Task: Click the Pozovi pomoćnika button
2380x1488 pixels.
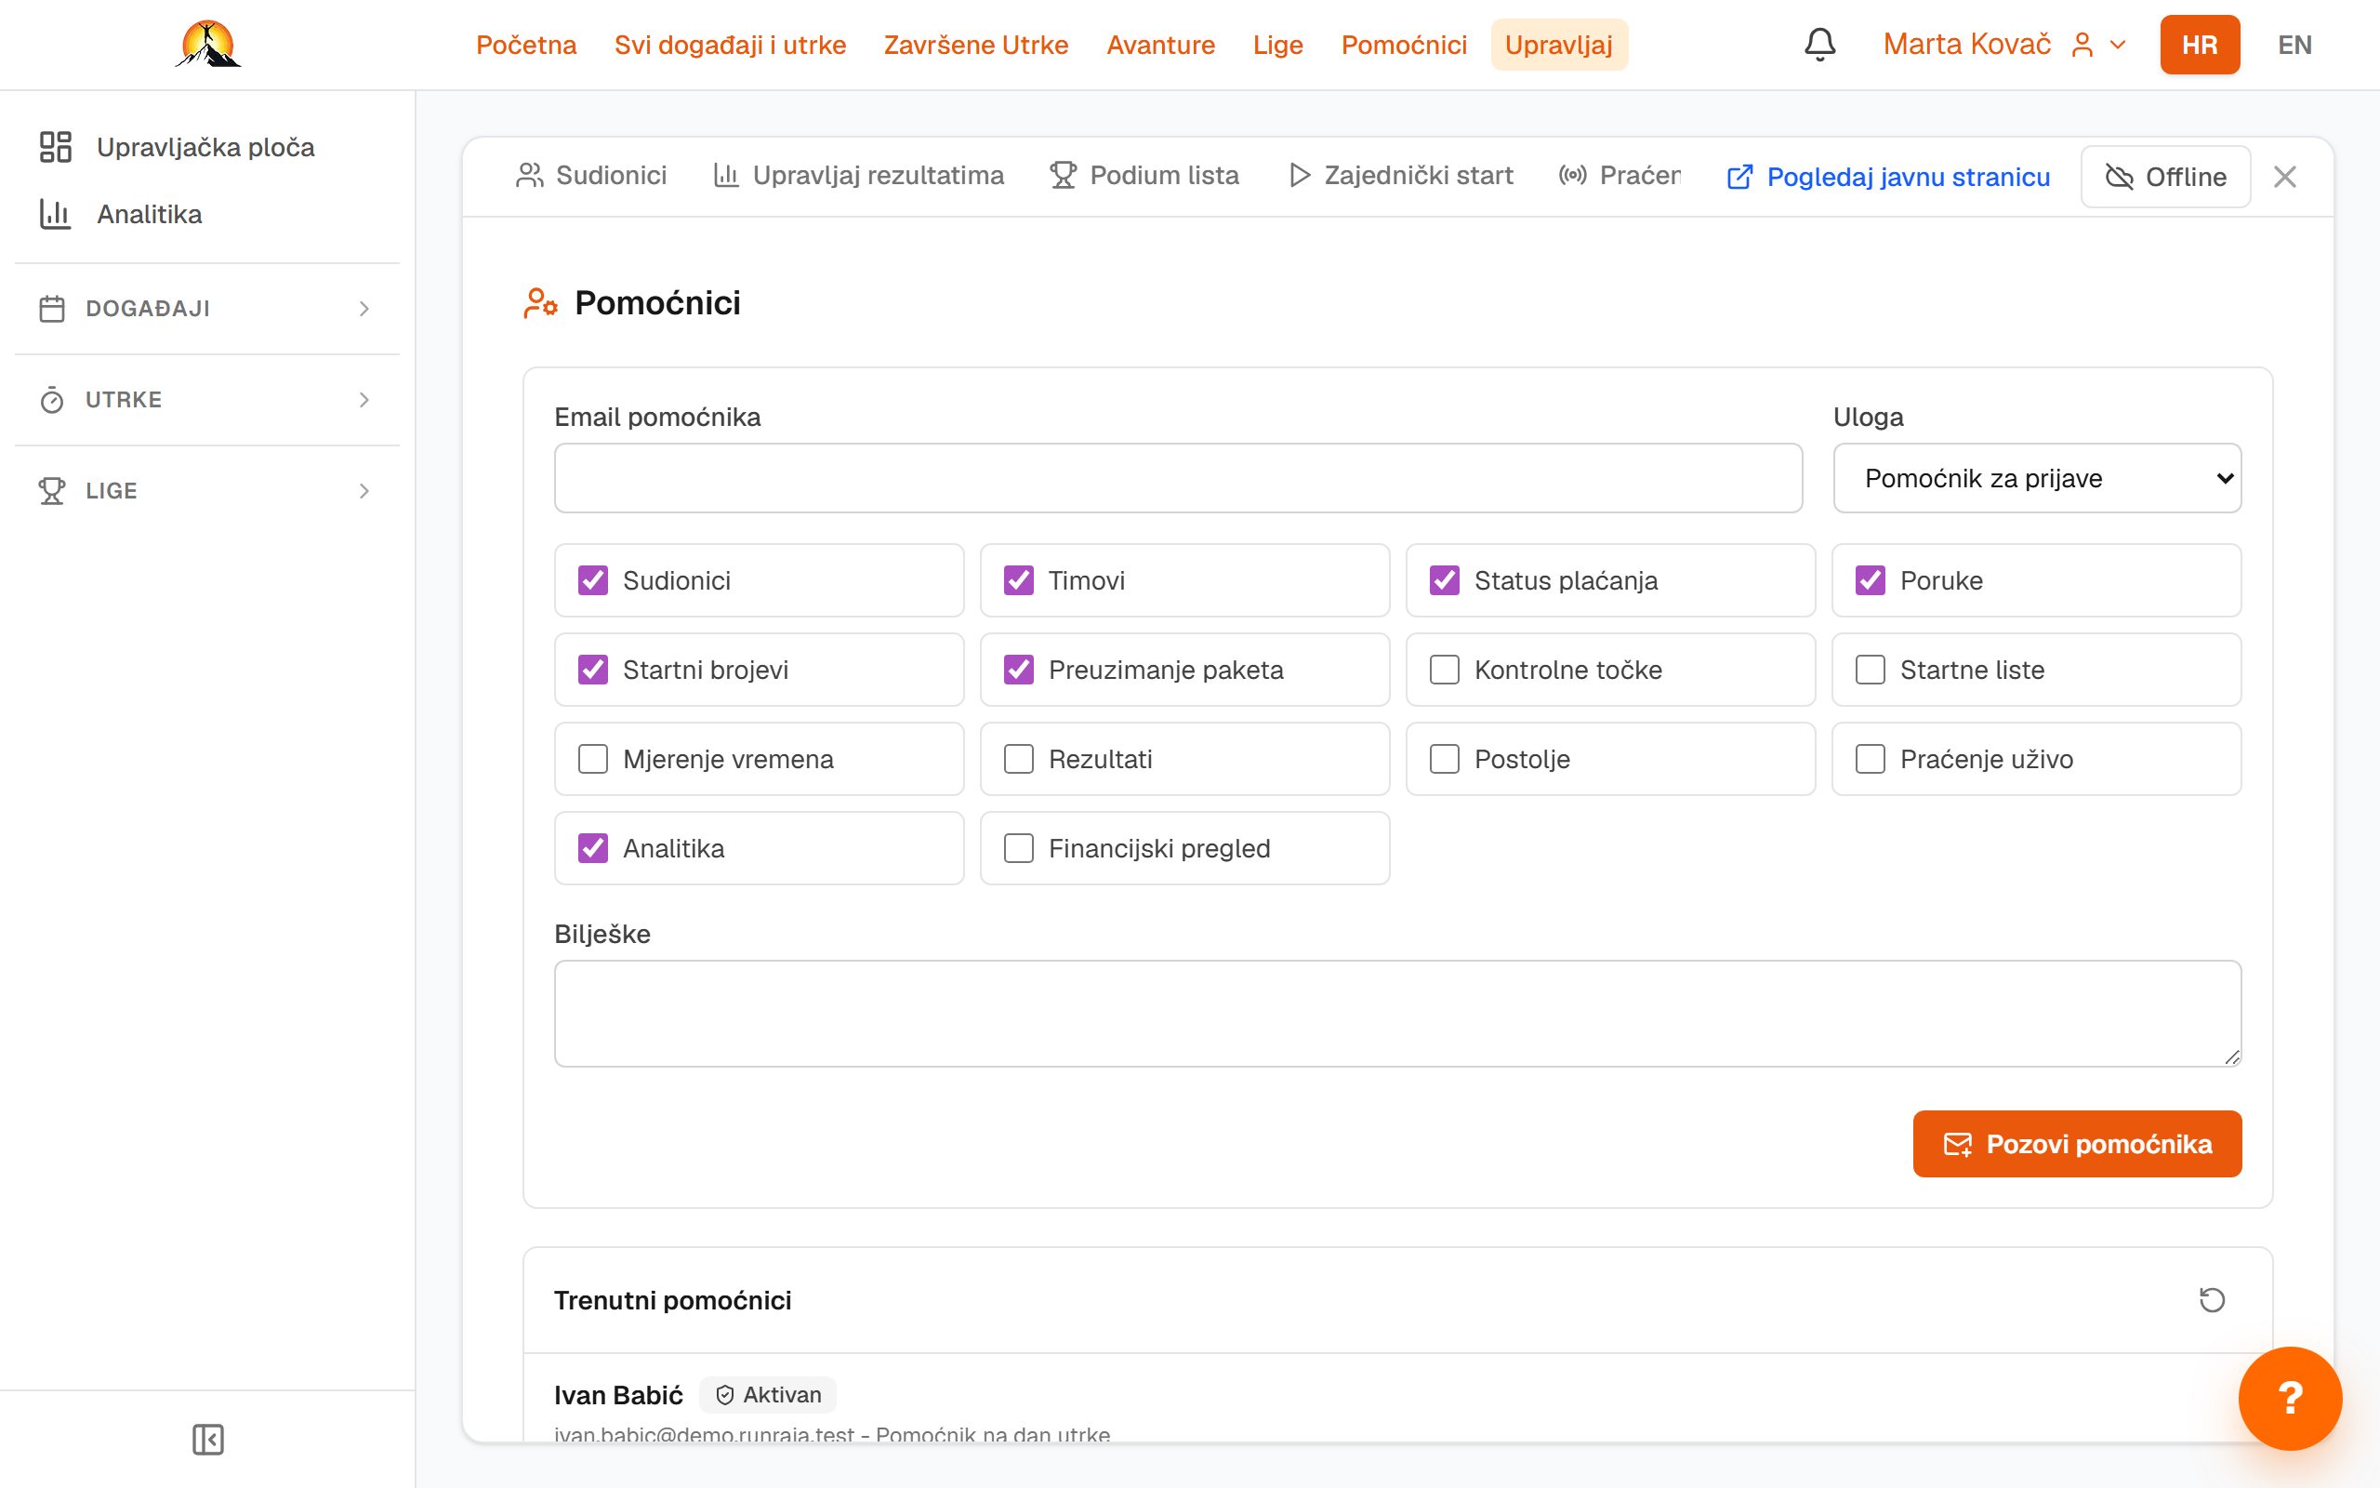Action: click(2077, 1144)
